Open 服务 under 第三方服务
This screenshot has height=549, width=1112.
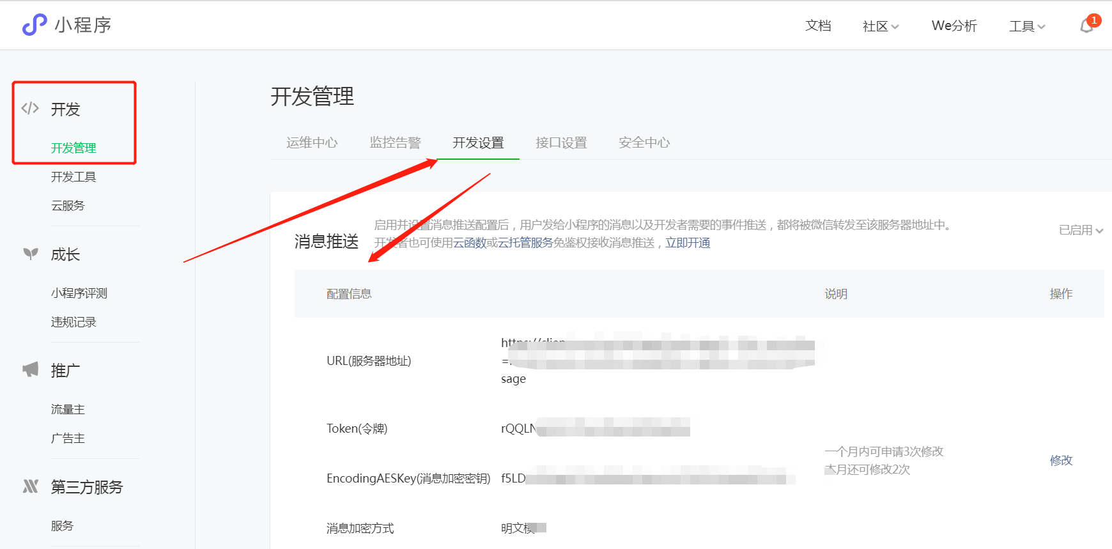(x=62, y=525)
